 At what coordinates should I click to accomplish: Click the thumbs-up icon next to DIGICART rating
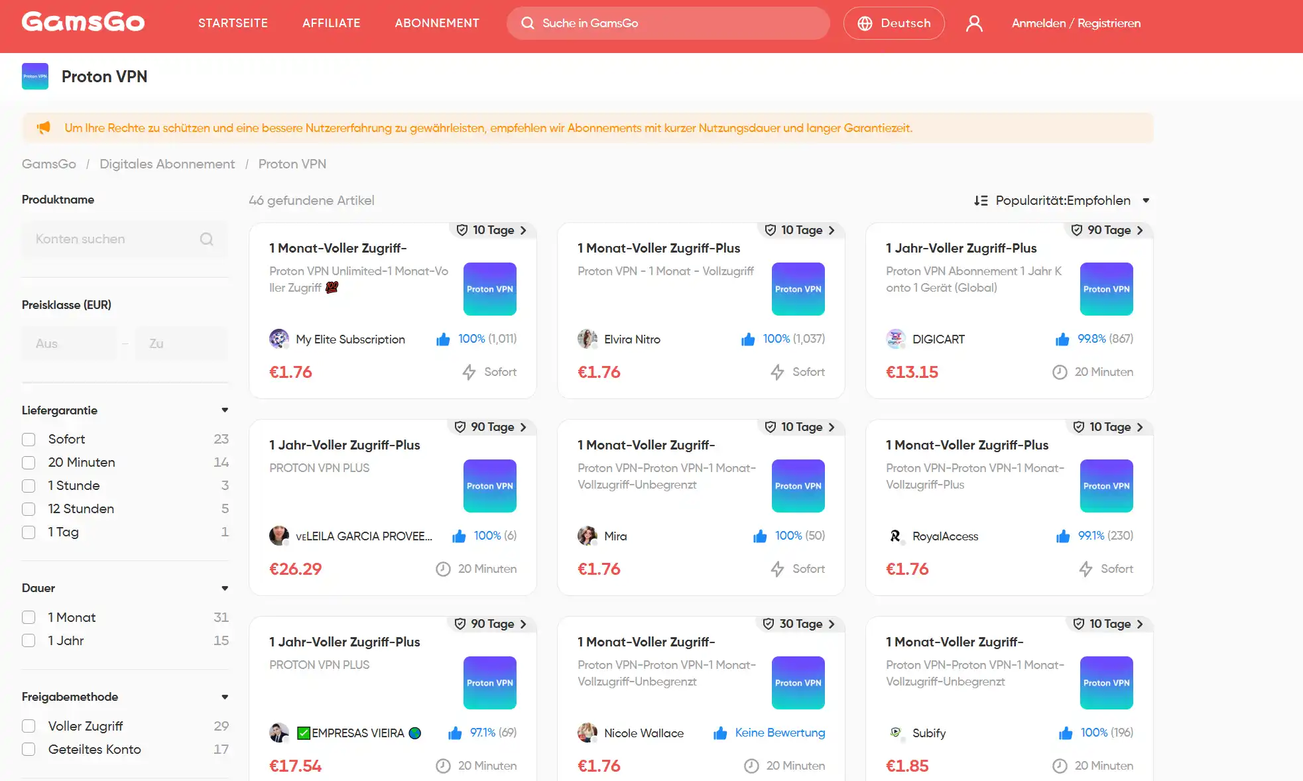point(1062,339)
